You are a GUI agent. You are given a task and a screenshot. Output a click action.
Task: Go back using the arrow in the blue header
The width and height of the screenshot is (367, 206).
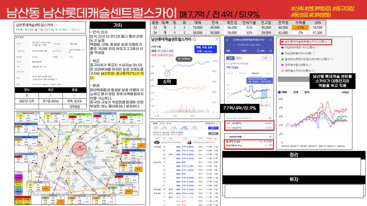227,40
